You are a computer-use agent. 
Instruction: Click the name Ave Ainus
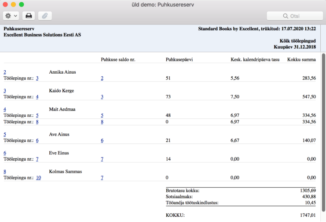pos(59,135)
